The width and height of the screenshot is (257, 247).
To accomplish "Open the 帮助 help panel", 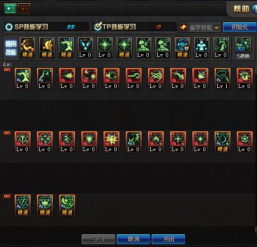I will (241, 9).
